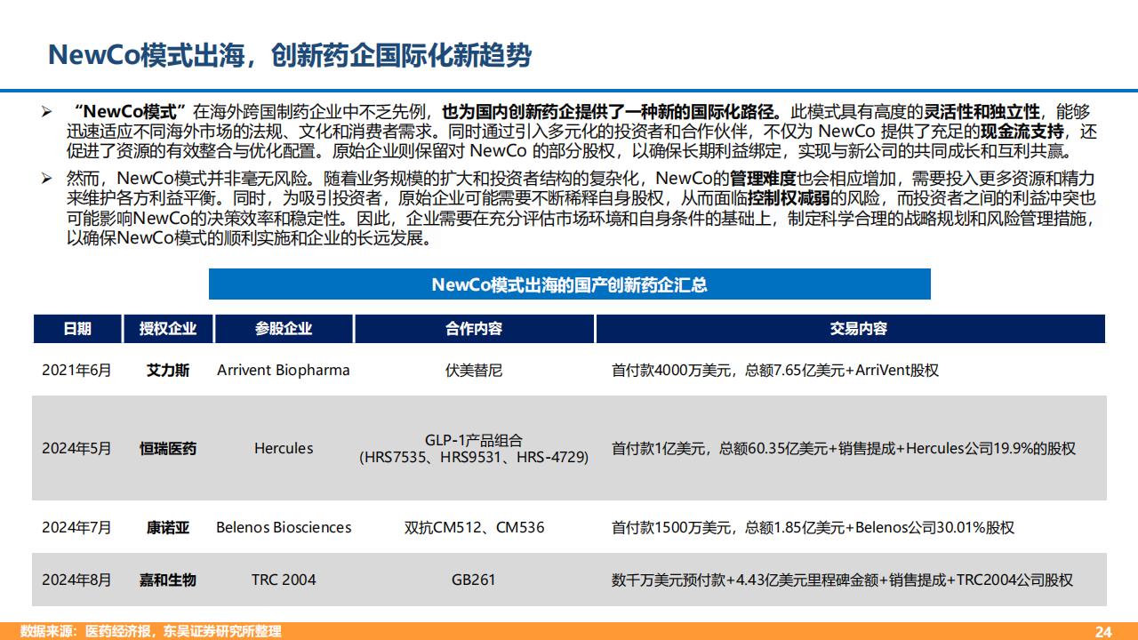Select the deal text starting '数千万美元预付款'
Image resolution: width=1138 pixels, height=640 pixels.
[x=842, y=580]
